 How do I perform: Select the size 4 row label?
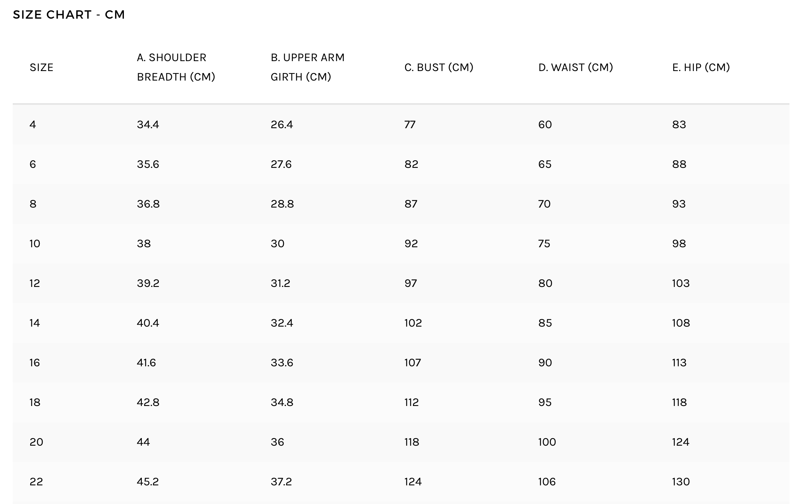(x=33, y=125)
